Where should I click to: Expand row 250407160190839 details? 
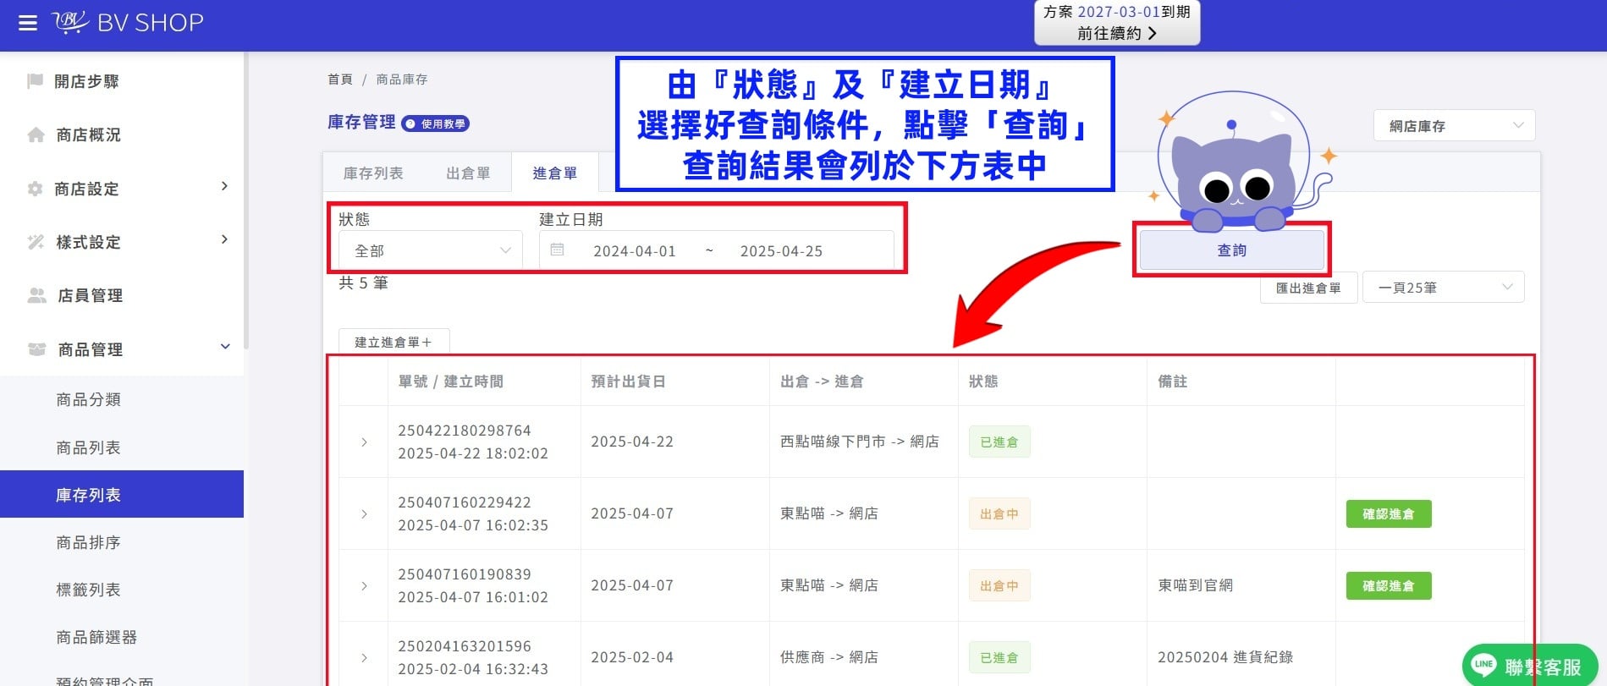pos(364,586)
